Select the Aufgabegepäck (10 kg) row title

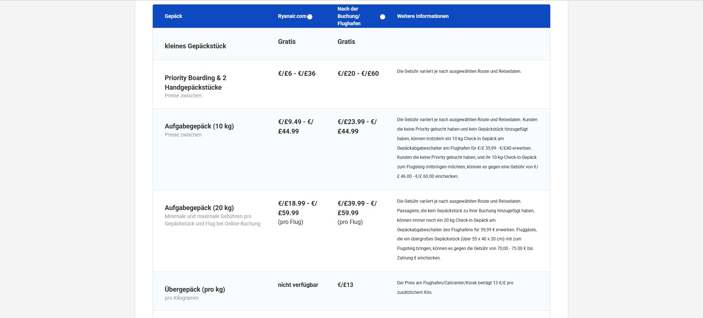pyautogui.click(x=199, y=126)
